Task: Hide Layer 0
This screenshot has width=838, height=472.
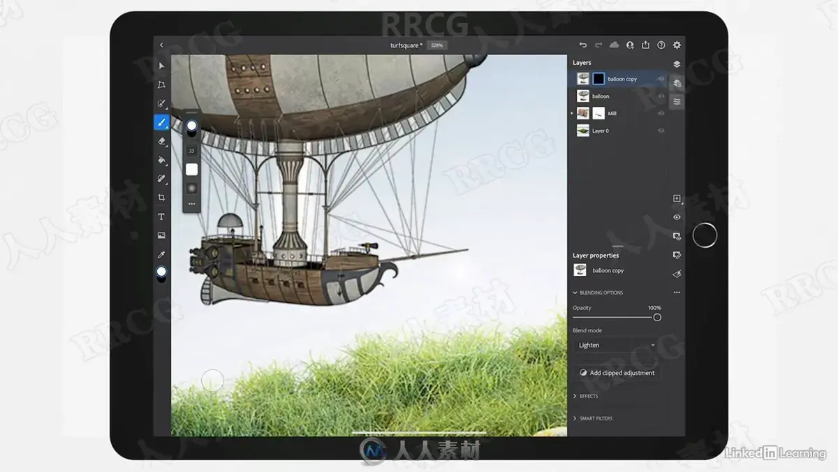Action: 661,131
